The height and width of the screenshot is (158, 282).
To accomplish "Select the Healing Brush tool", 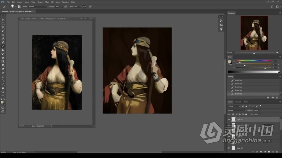I will [x=3, y=42].
